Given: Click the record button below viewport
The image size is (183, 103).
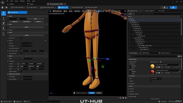Looking at the screenshot, I should coord(120,98).
